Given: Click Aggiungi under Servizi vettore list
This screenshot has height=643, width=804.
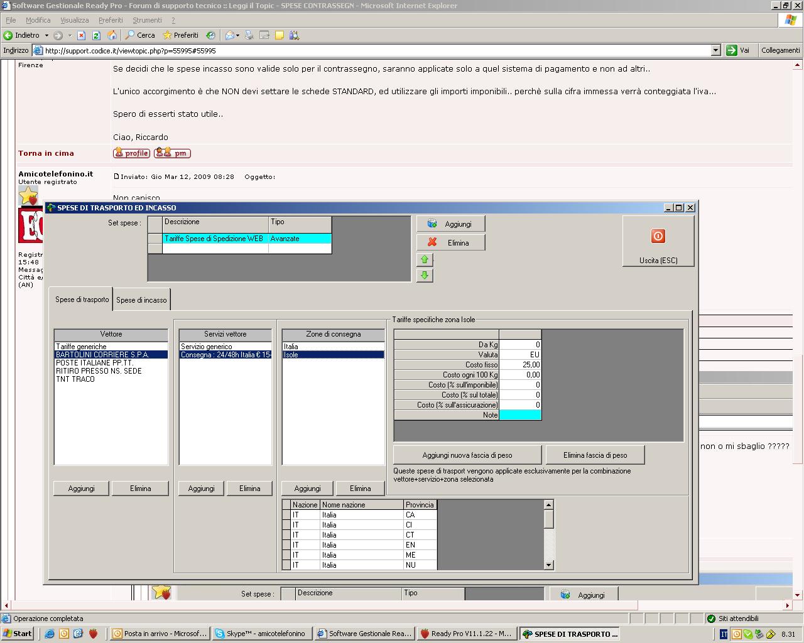Looking at the screenshot, I should [x=201, y=489].
